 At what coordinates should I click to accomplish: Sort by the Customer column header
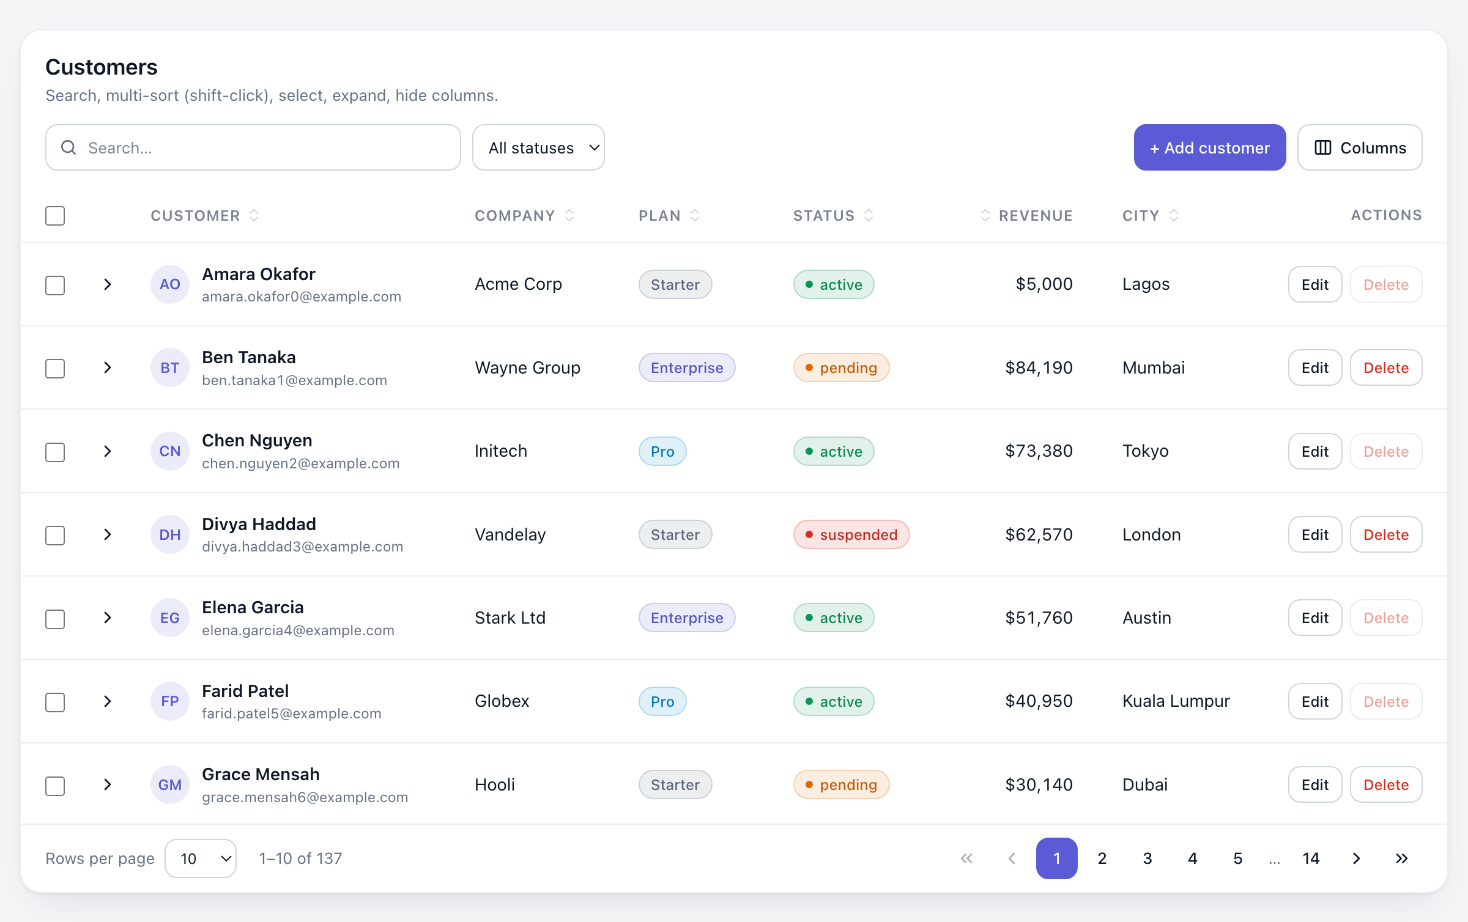(x=204, y=215)
